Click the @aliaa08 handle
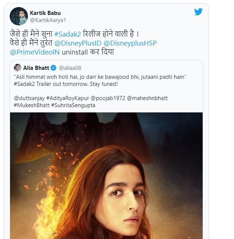 [70, 68]
